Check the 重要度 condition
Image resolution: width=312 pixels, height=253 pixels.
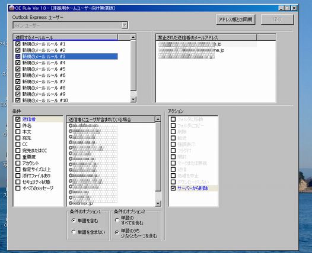[18, 157]
